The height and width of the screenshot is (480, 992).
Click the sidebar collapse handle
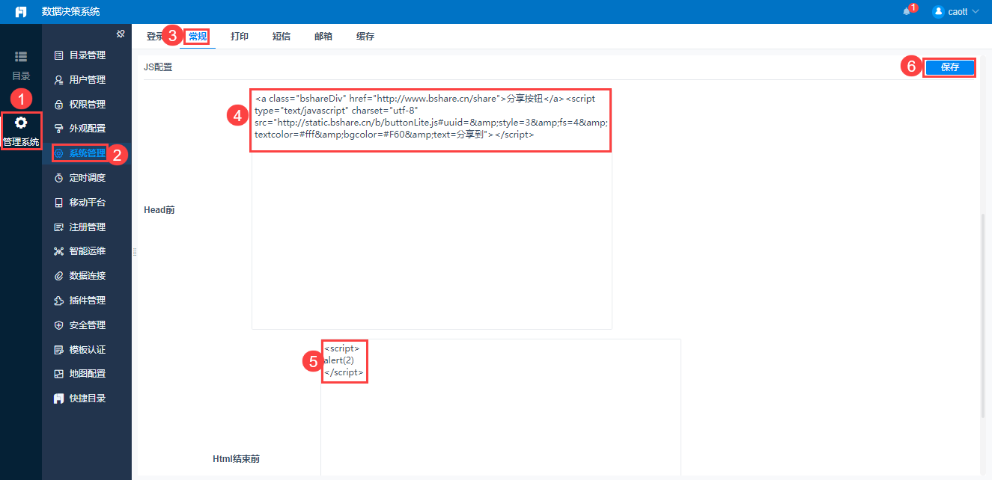(x=135, y=251)
